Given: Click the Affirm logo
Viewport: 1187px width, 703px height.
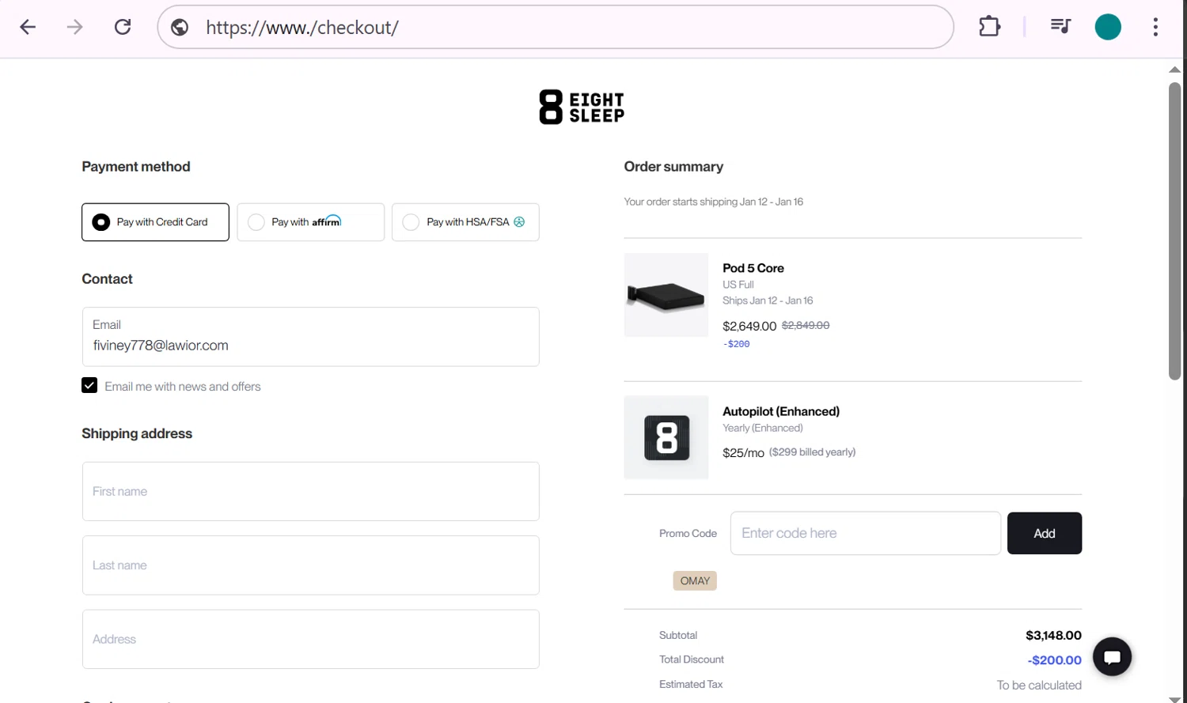Looking at the screenshot, I should [326, 221].
